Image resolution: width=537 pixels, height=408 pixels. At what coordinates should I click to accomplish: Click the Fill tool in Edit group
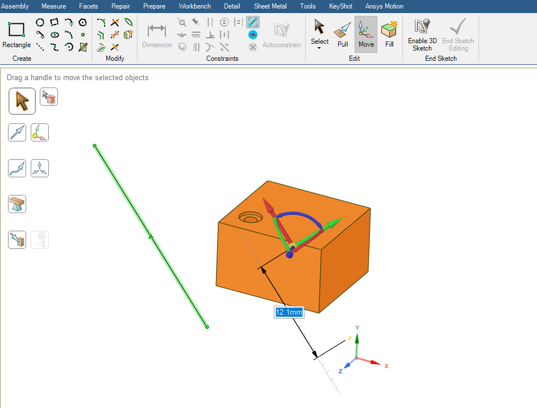(x=389, y=34)
